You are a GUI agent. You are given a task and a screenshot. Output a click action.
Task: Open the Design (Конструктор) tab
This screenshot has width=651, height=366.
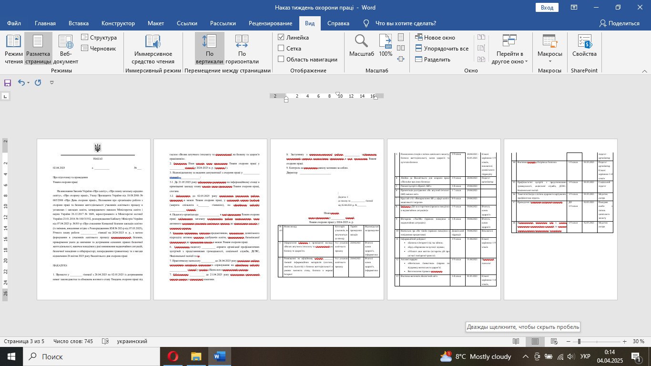coord(118,23)
